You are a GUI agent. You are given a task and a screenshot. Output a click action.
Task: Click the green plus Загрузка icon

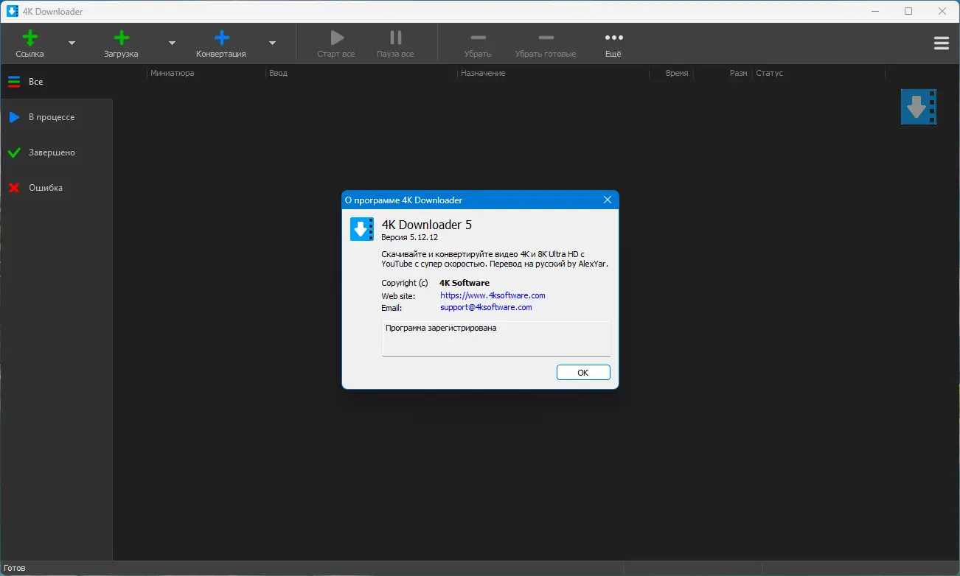click(x=121, y=38)
